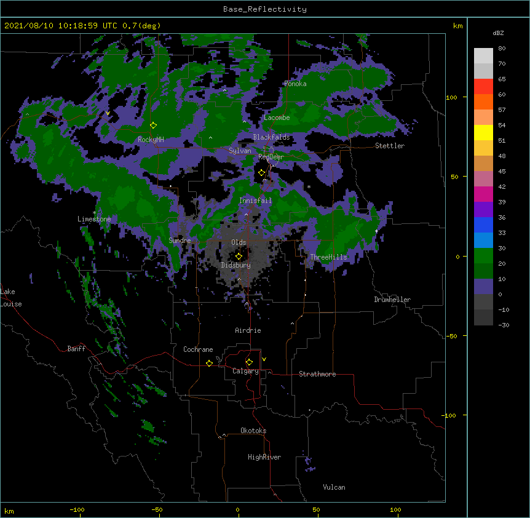This screenshot has height=518, width=530.
Task: Click the Airdrie city label
Action: (248, 330)
